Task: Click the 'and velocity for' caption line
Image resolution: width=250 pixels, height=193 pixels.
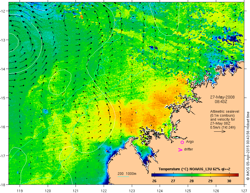Action: pos(222,119)
